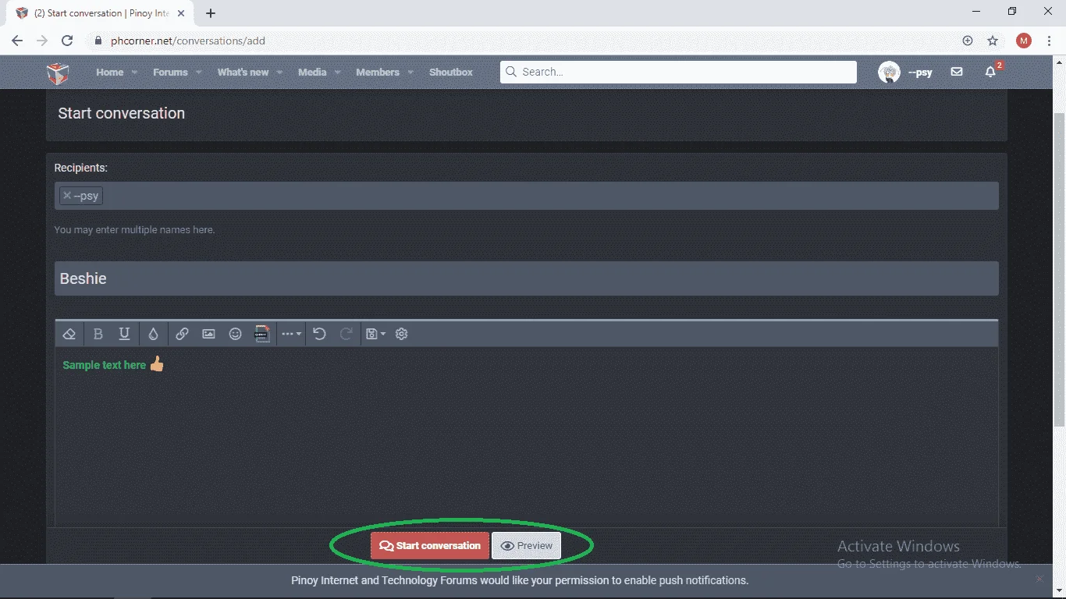
Task: Remove recipient --psy with the x
Action: coord(67,196)
